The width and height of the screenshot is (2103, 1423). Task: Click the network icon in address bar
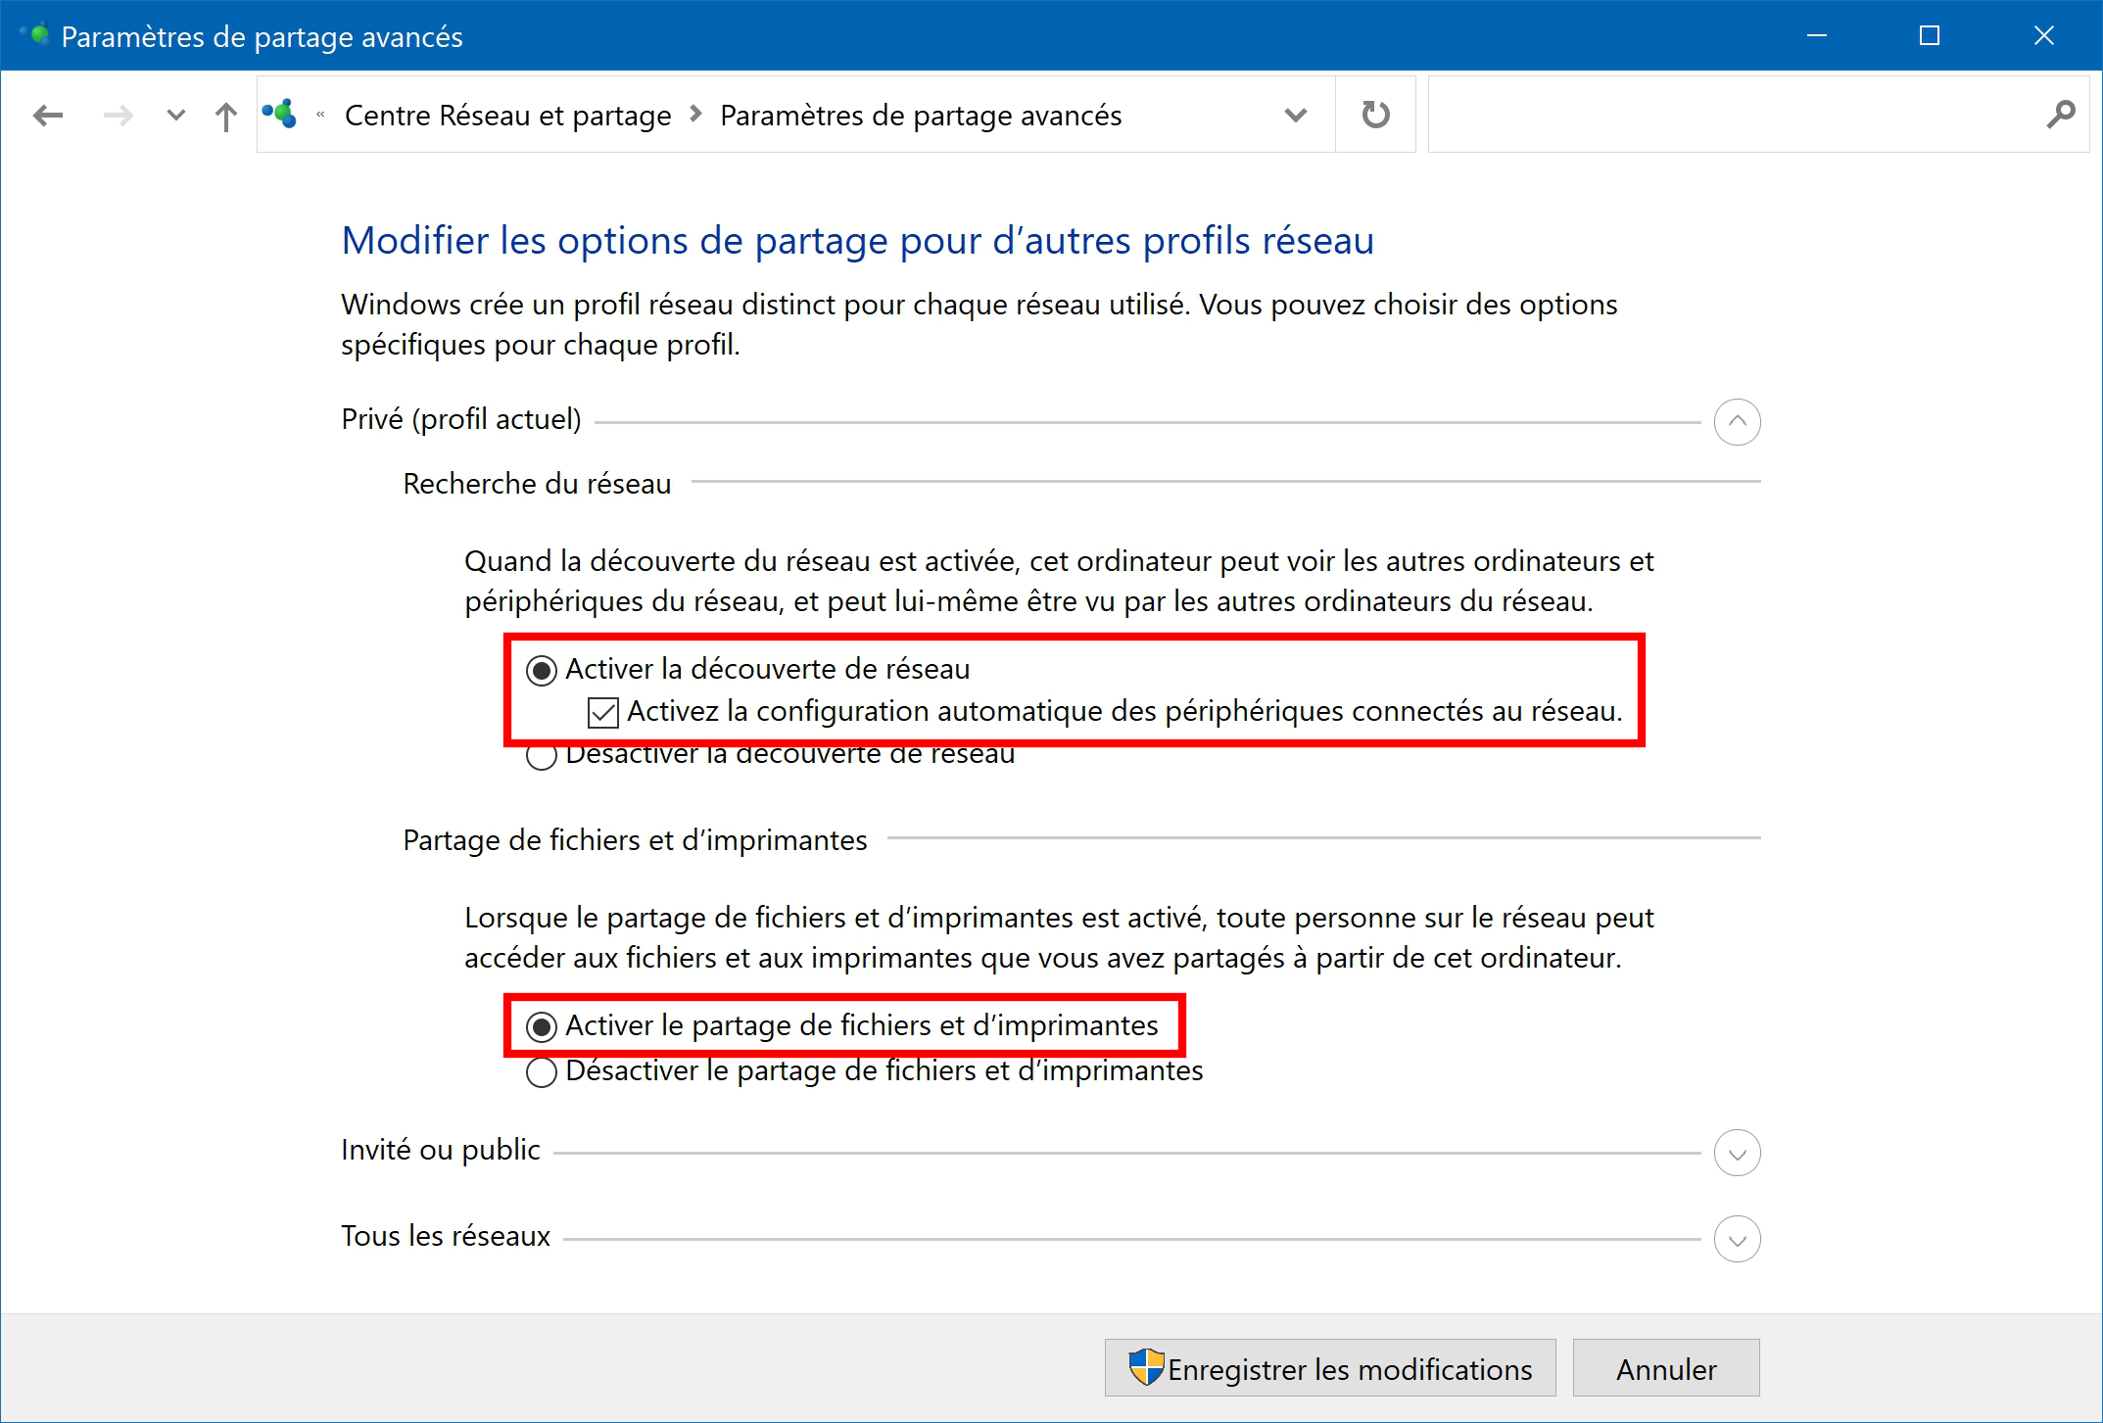(x=280, y=114)
